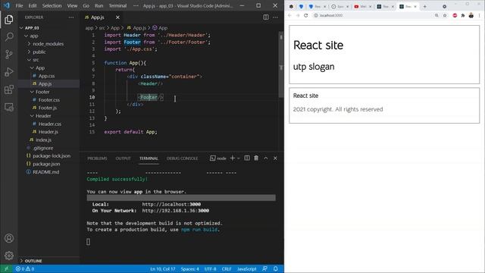Image resolution: width=485 pixels, height=273 pixels.
Task: Open editor More Actions menu
Action: pyautogui.click(x=275, y=17)
